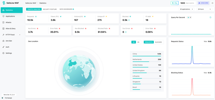
Task: Click the Anti-Bot robot icon
Action: (x=3, y=41)
